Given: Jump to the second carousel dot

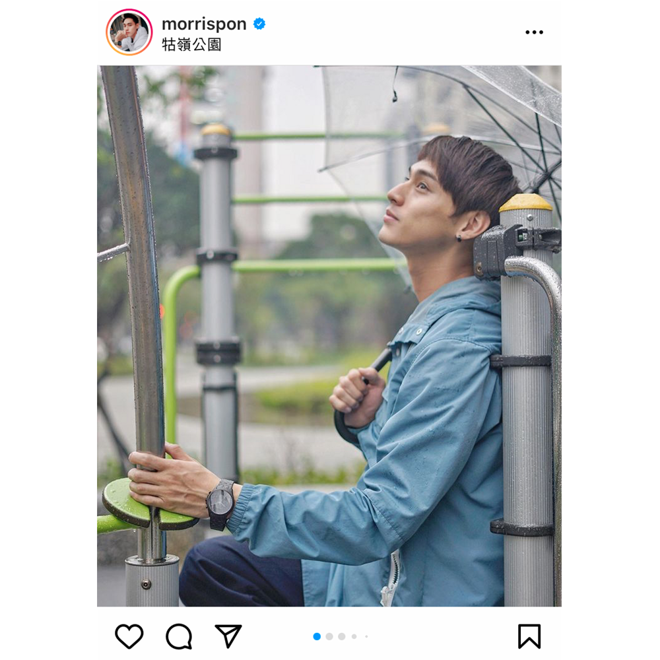Looking at the screenshot, I should [329, 636].
